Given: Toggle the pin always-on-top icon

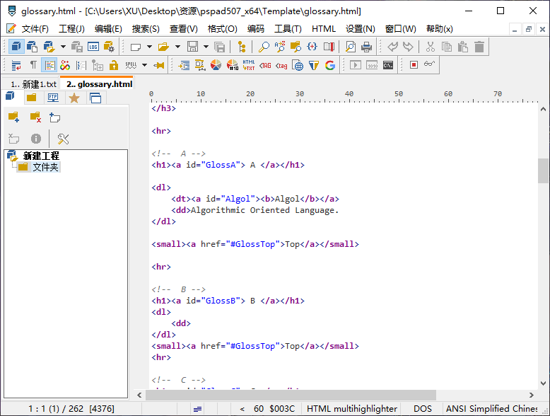Looking at the screenshot, I should pos(159,65).
